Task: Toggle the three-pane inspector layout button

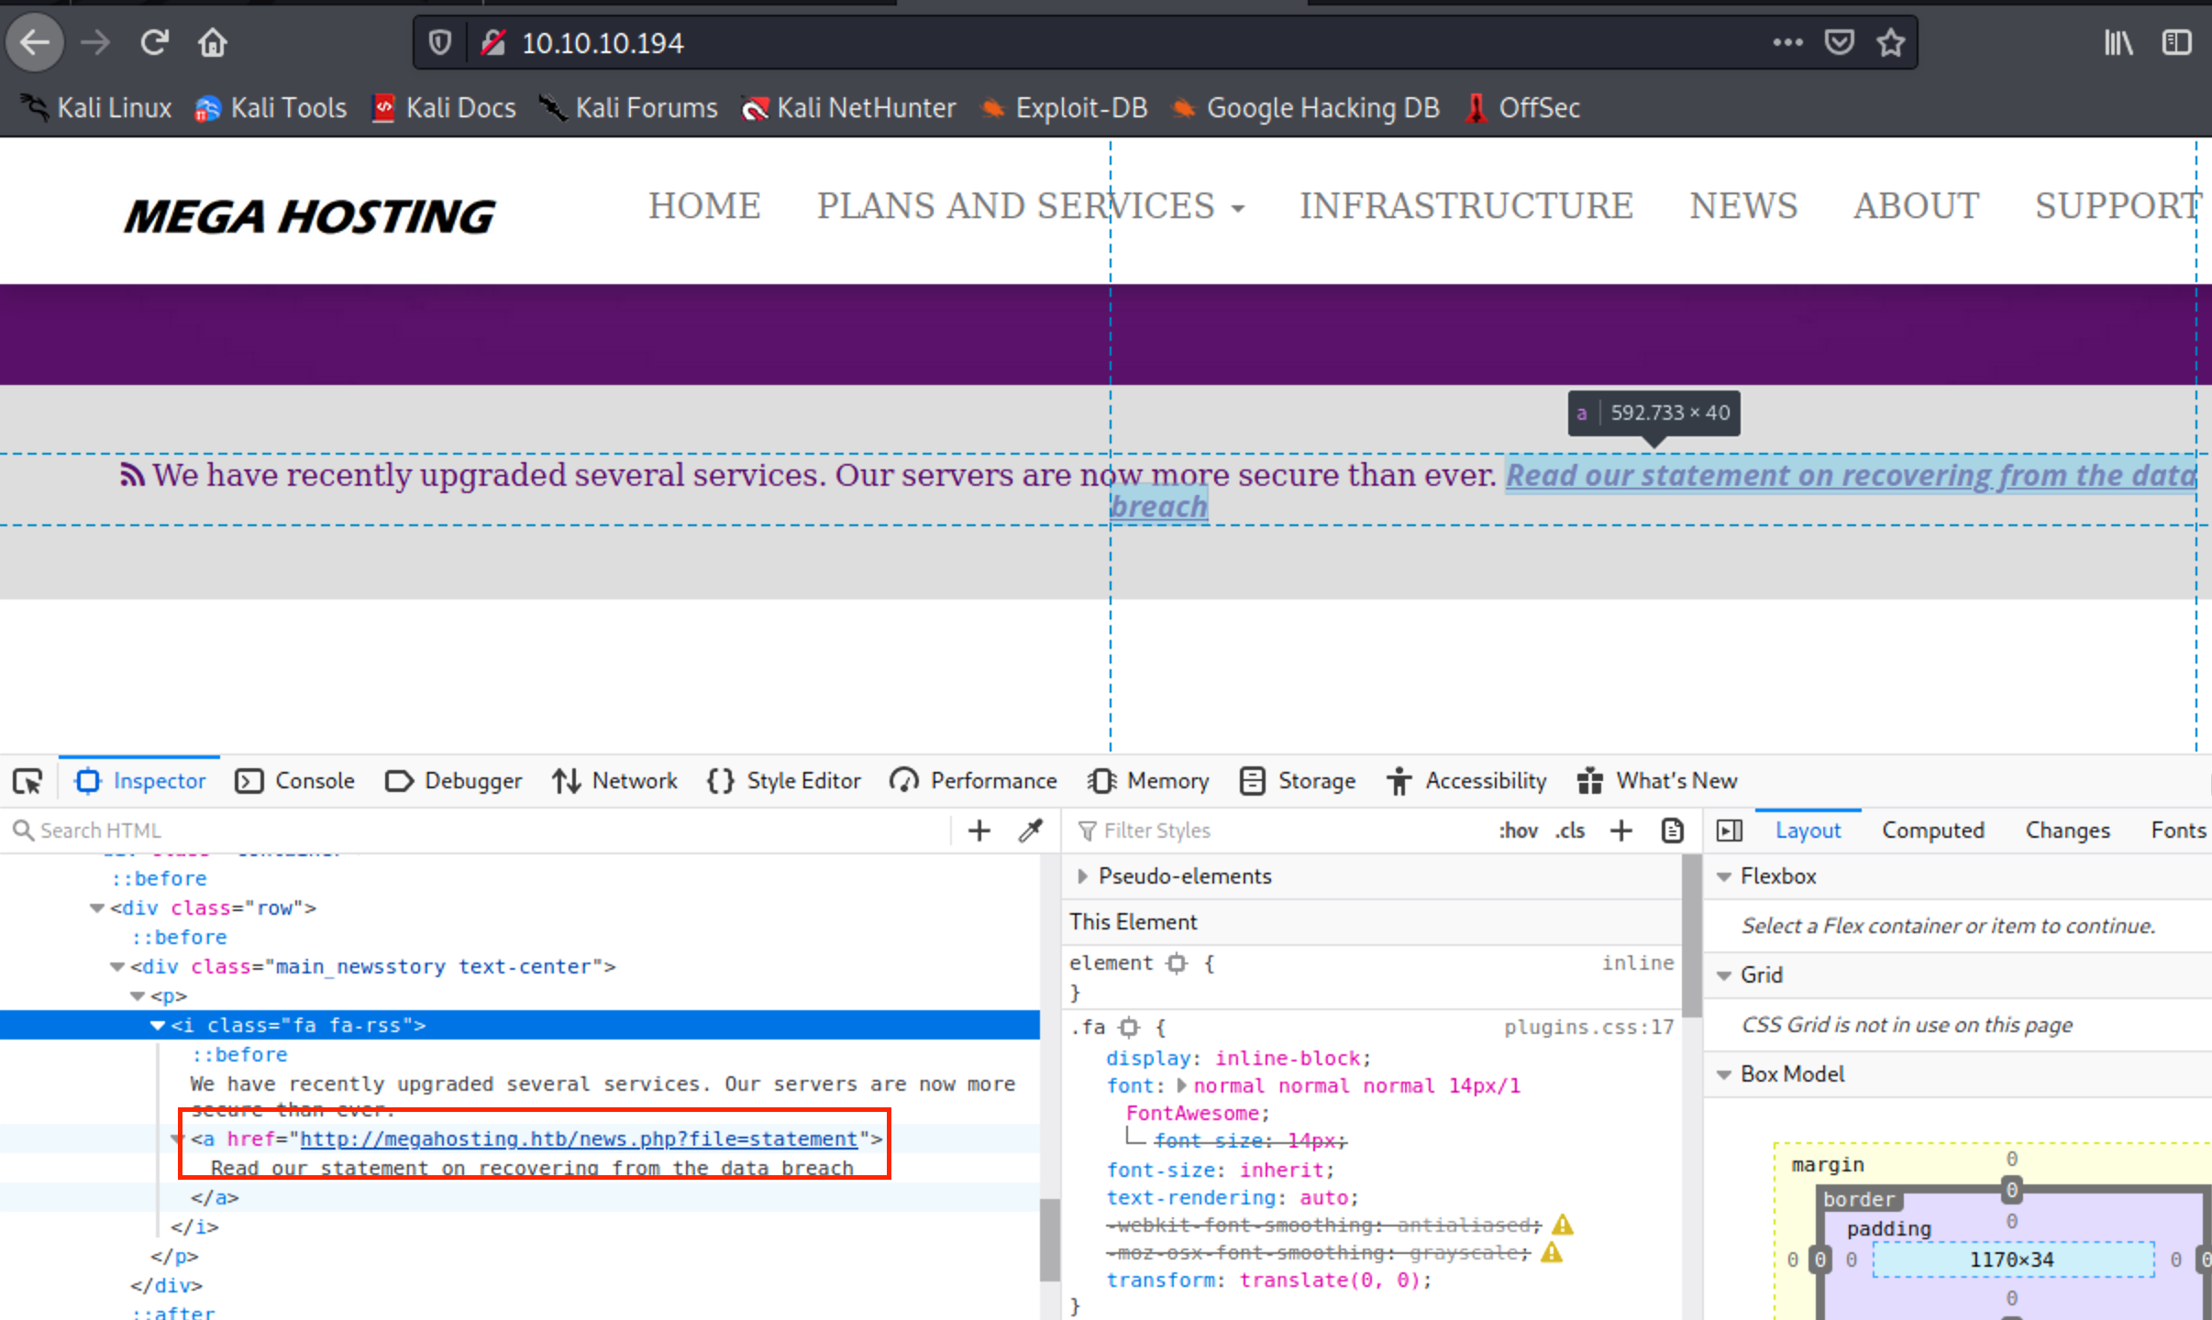Action: pos(1730,830)
